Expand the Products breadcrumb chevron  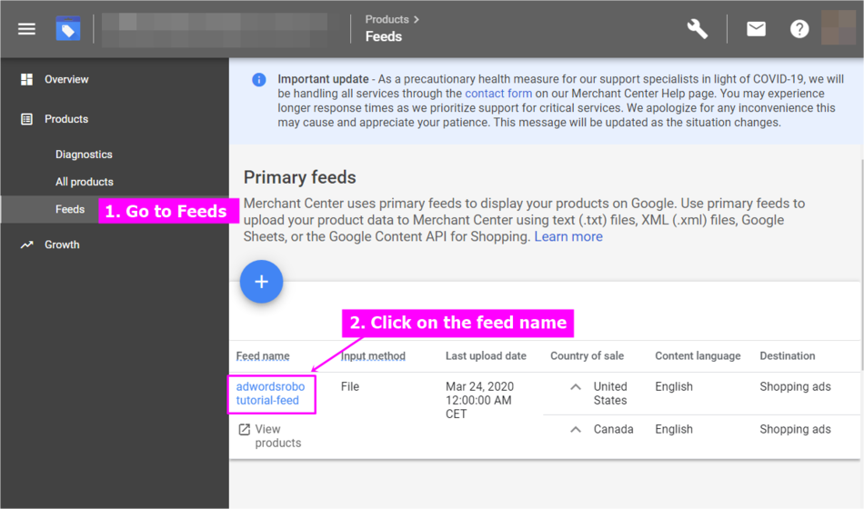[417, 19]
